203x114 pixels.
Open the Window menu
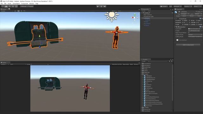click(32, 3)
